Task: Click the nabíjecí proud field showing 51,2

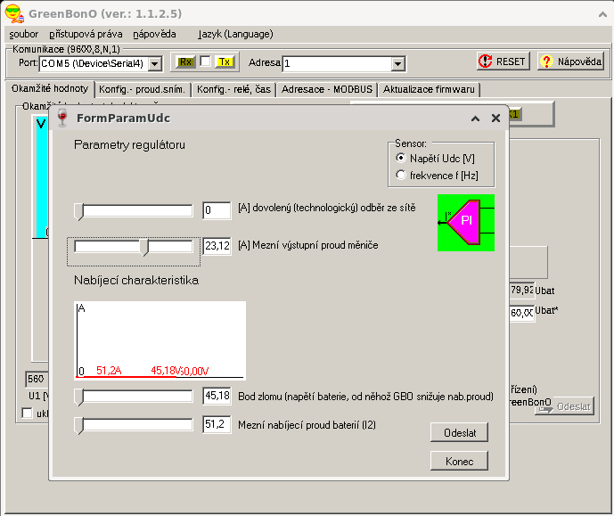Action: (217, 424)
